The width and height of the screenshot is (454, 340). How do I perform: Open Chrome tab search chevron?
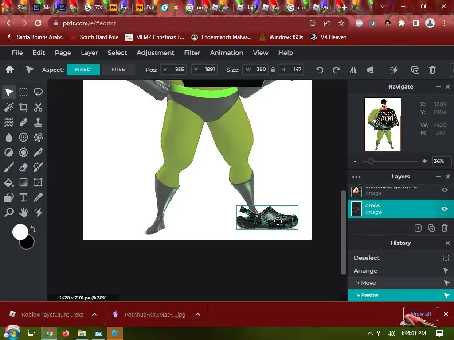pos(383,6)
